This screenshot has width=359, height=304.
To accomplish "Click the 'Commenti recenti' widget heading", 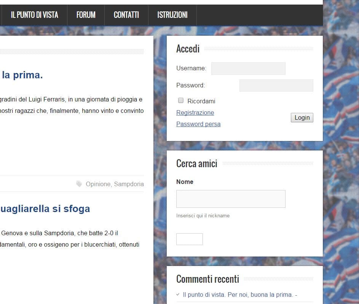I will 207,279.
